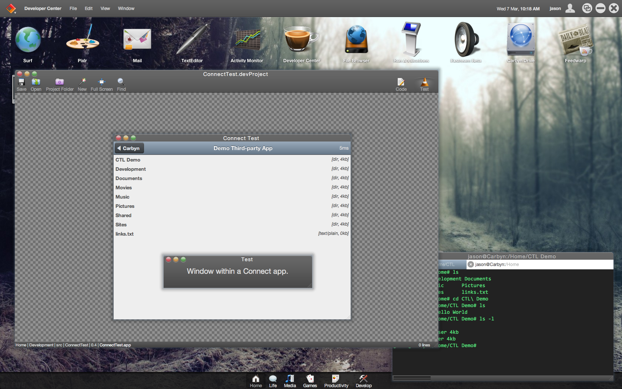Open the Life dock category

click(x=273, y=381)
